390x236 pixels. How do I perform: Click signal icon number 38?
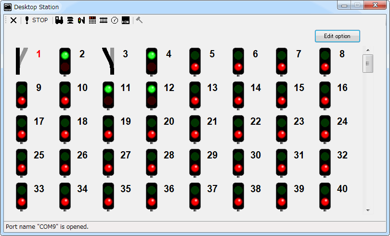coord(238,197)
